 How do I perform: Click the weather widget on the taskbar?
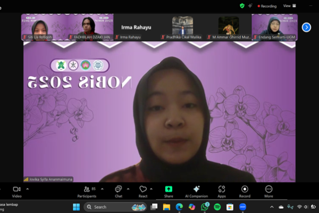[x=9, y=207]
